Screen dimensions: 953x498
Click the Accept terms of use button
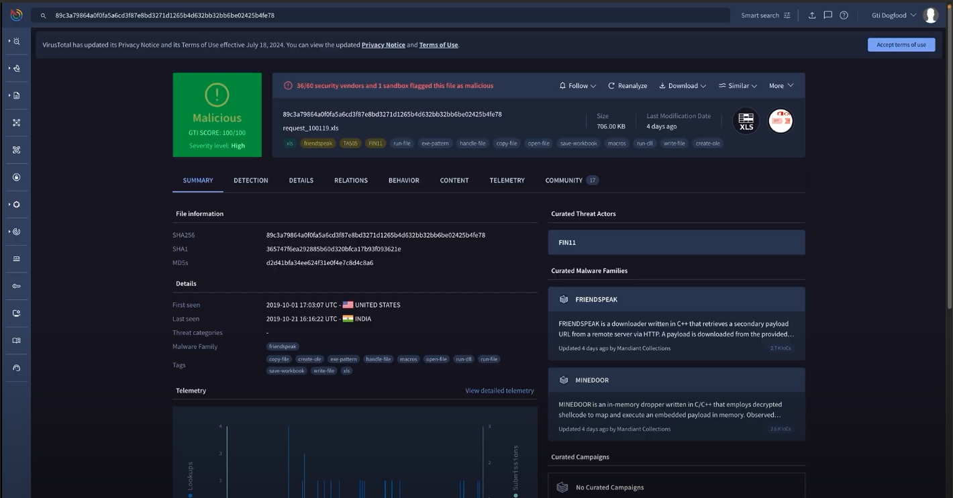tap(901, 44)
